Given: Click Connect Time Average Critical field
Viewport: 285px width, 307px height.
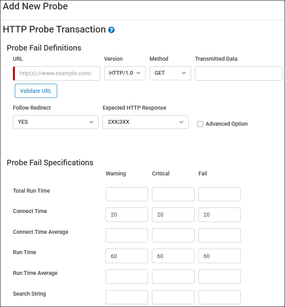Looking at the screenshot, I should pyautogui.click(x=173, y=235).
